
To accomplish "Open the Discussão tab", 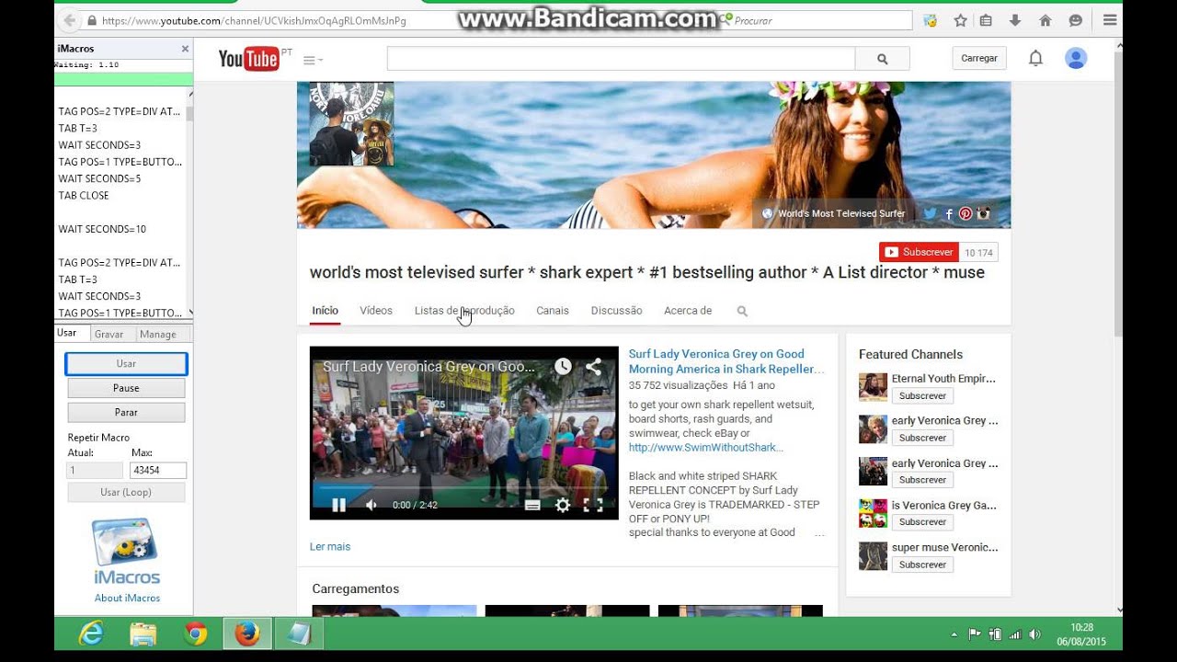I will tap(616, 311).
